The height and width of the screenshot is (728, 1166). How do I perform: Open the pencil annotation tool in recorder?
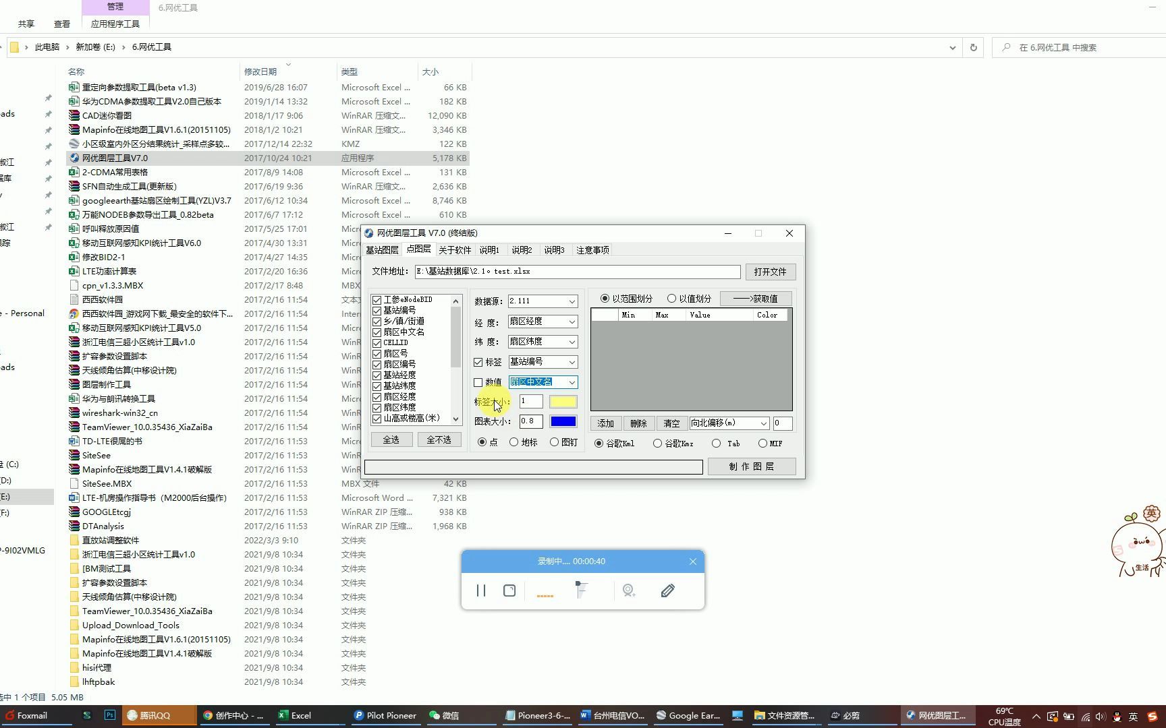click(668, 590)
